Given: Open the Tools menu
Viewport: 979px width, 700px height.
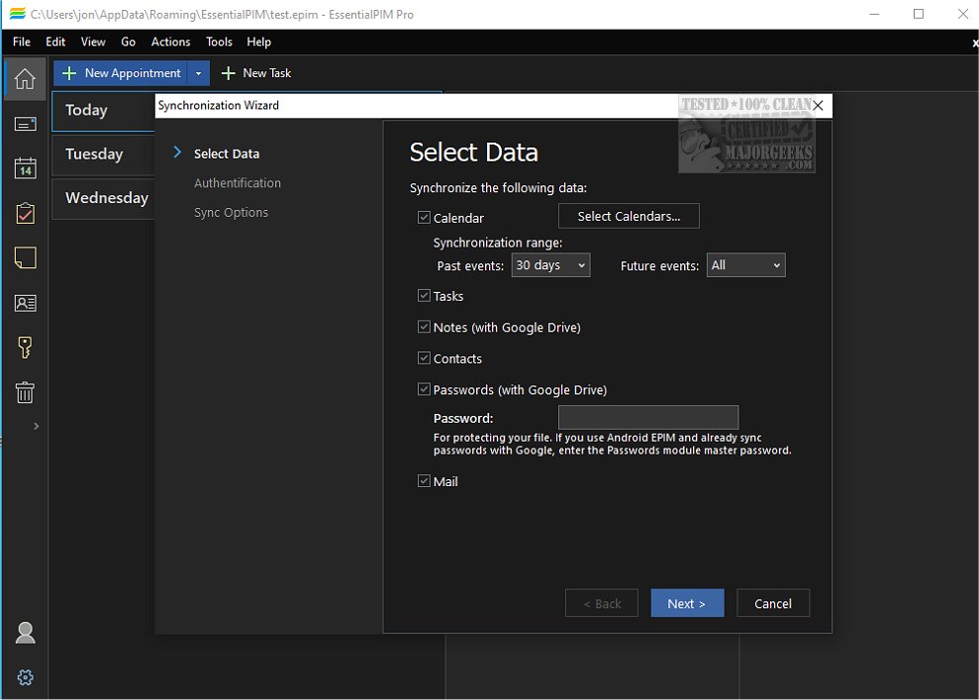Looking at the screenshot, I should (219, 42).
